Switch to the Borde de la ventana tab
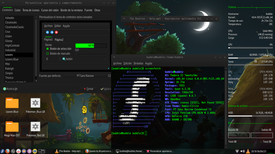This screenshot has width=275, height=154. click(71, 10)
